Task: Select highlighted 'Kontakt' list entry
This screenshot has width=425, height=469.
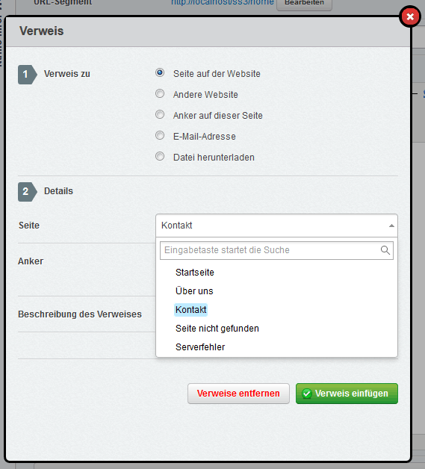Action: click(190, 310)
